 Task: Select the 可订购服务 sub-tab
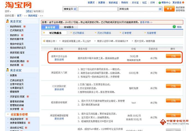pos(55,33)
